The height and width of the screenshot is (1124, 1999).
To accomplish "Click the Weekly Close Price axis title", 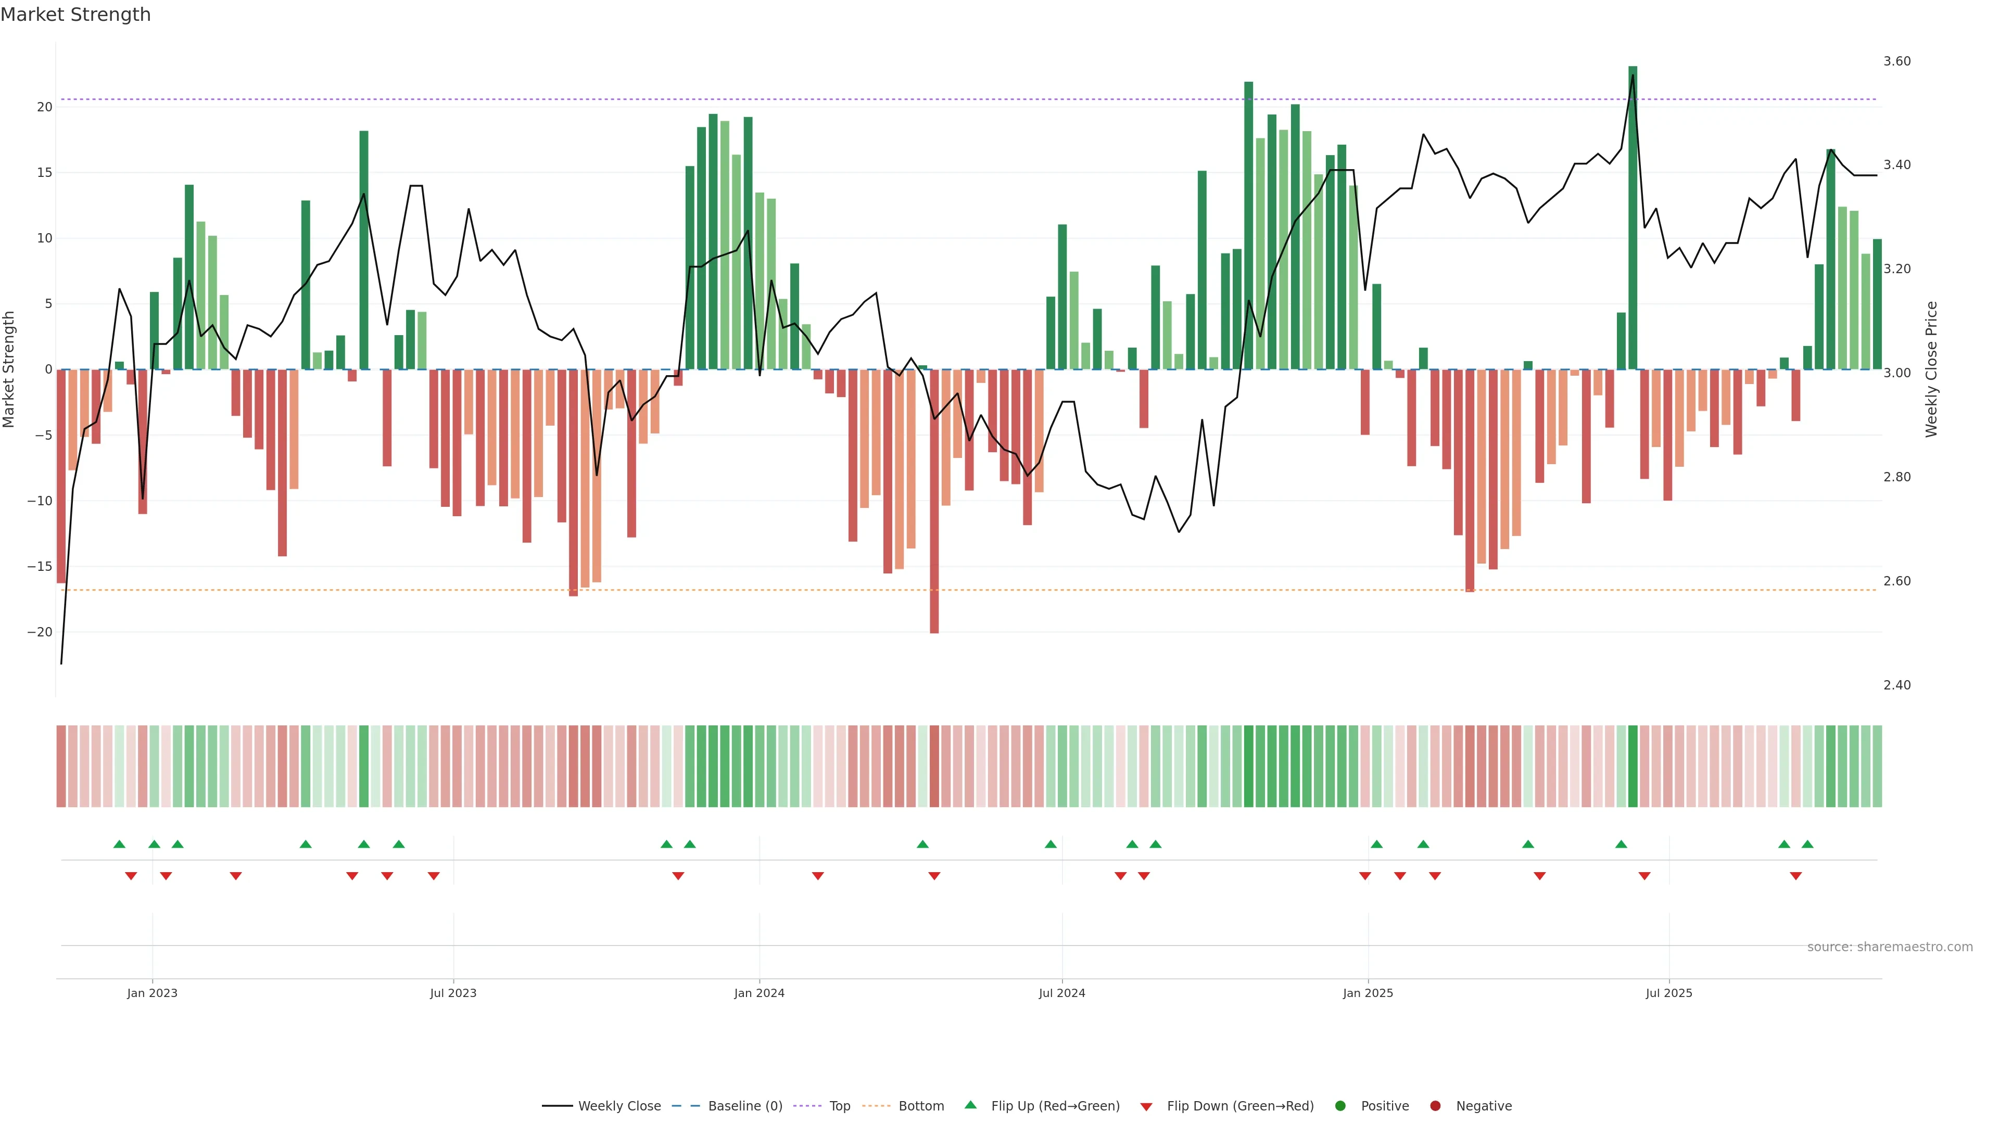I will coord(1931,369).
